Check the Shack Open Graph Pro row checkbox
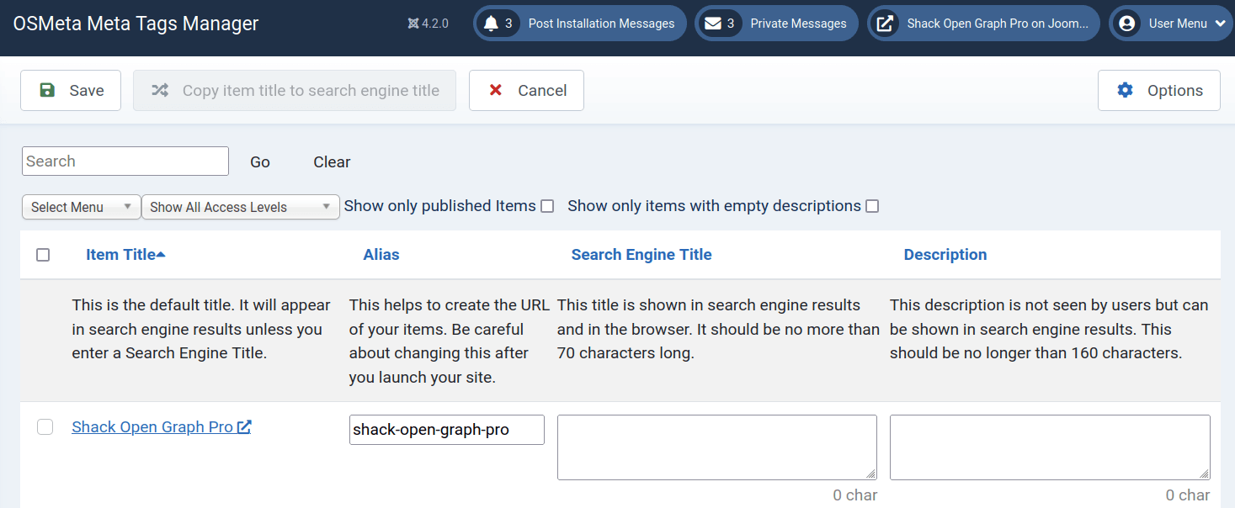Viewport: 1235px width, 508px height. pos(45,427)
